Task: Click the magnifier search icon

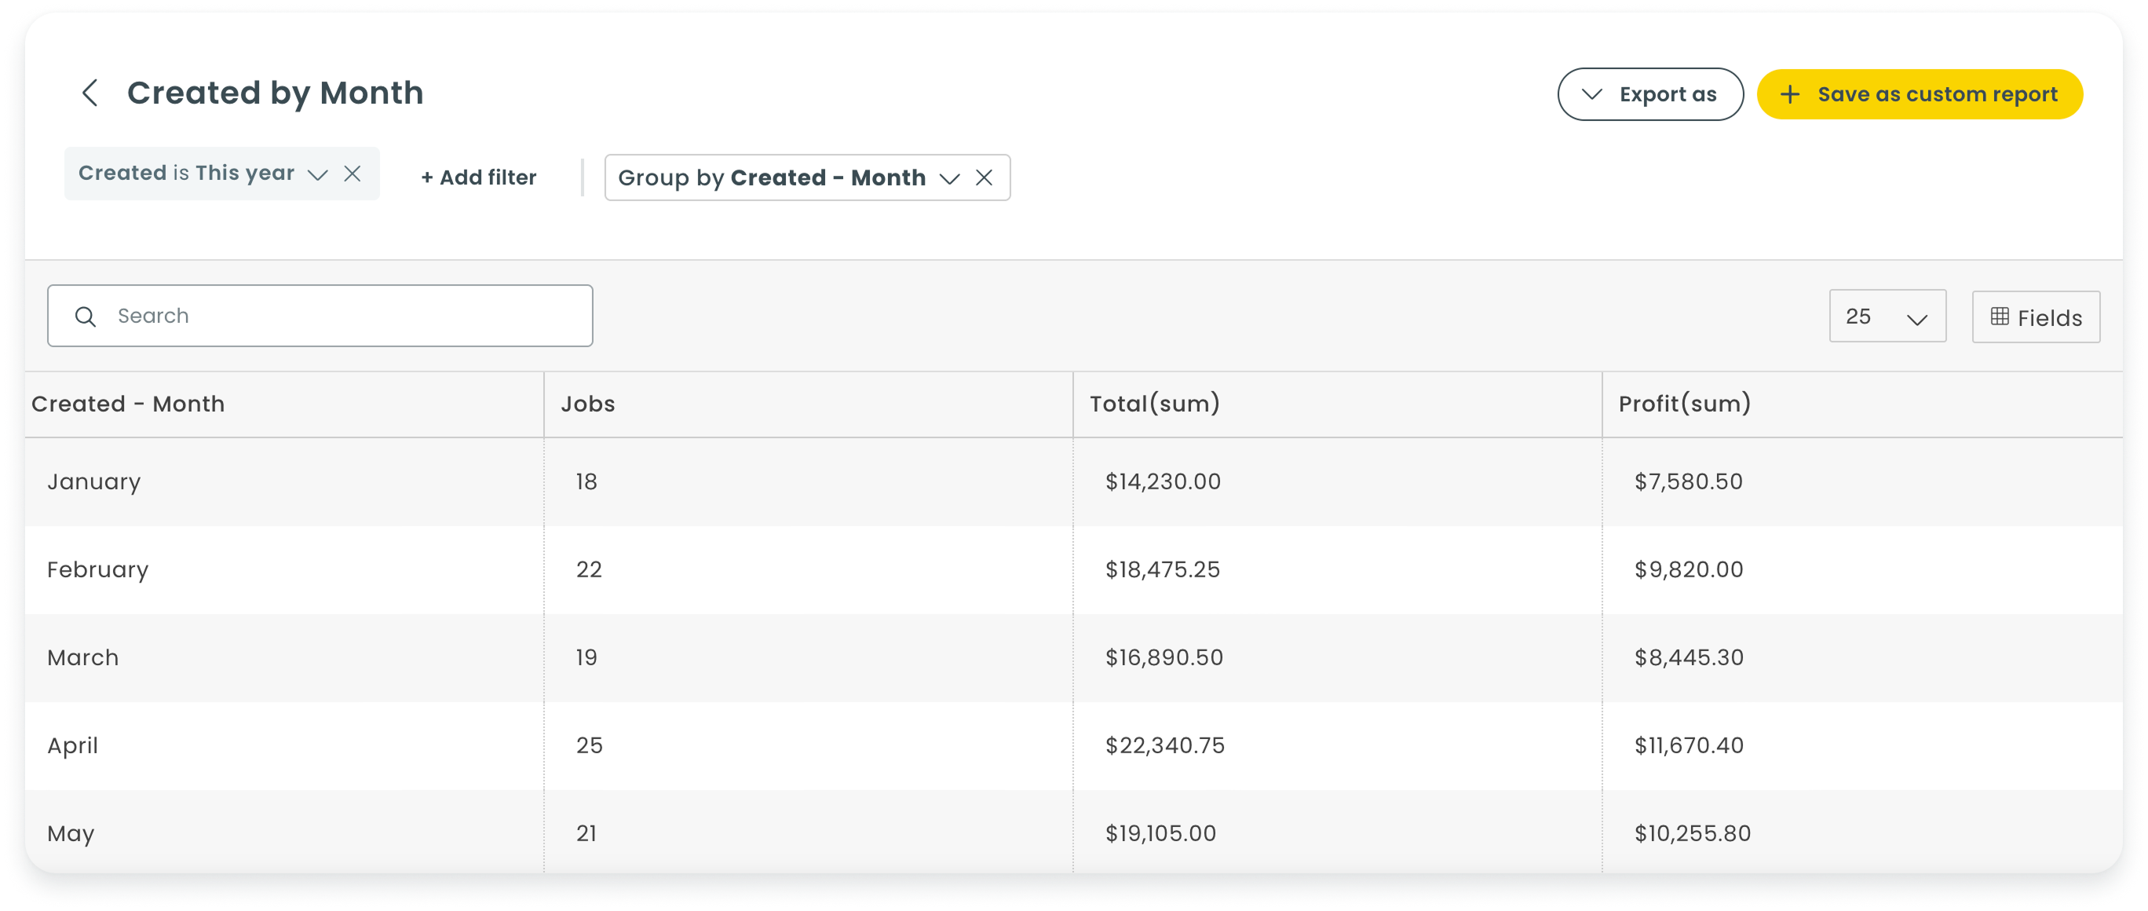Action: tap(85, 316)
